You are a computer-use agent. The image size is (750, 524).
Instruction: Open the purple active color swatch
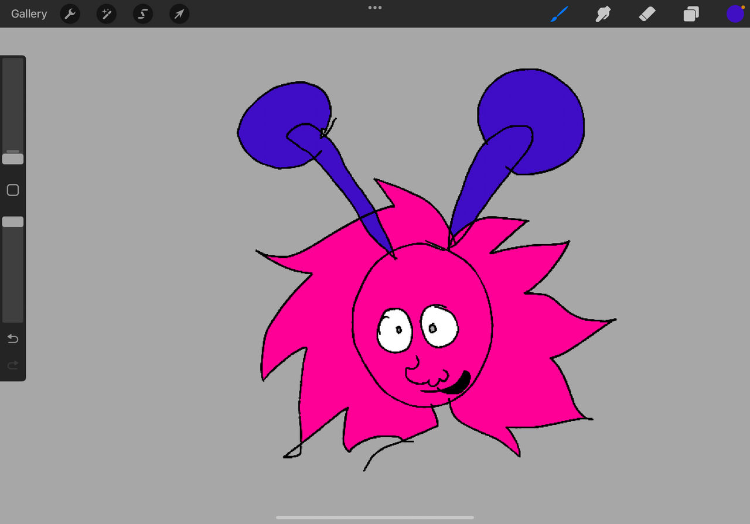(x=735, y=14)
